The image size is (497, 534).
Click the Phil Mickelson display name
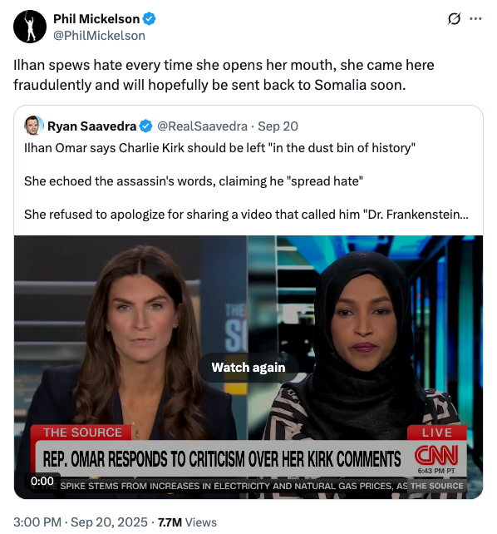96,19
